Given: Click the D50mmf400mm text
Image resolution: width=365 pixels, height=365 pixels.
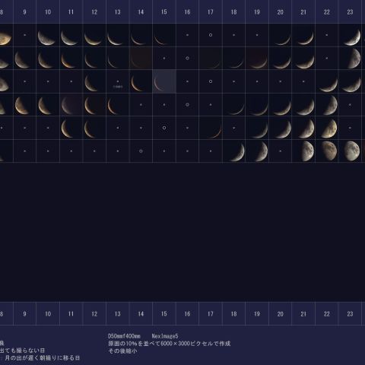Looking at the screenshot, I should pyautogui.click(x=124, y=336).
